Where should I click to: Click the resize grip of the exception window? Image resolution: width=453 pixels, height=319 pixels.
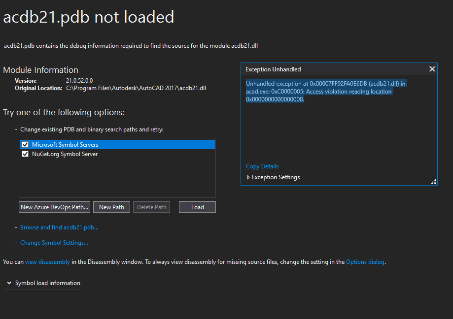(x=433, y=182)
